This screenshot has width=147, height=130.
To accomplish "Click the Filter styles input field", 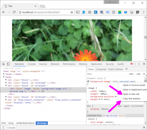I will [x=107, y=74].
